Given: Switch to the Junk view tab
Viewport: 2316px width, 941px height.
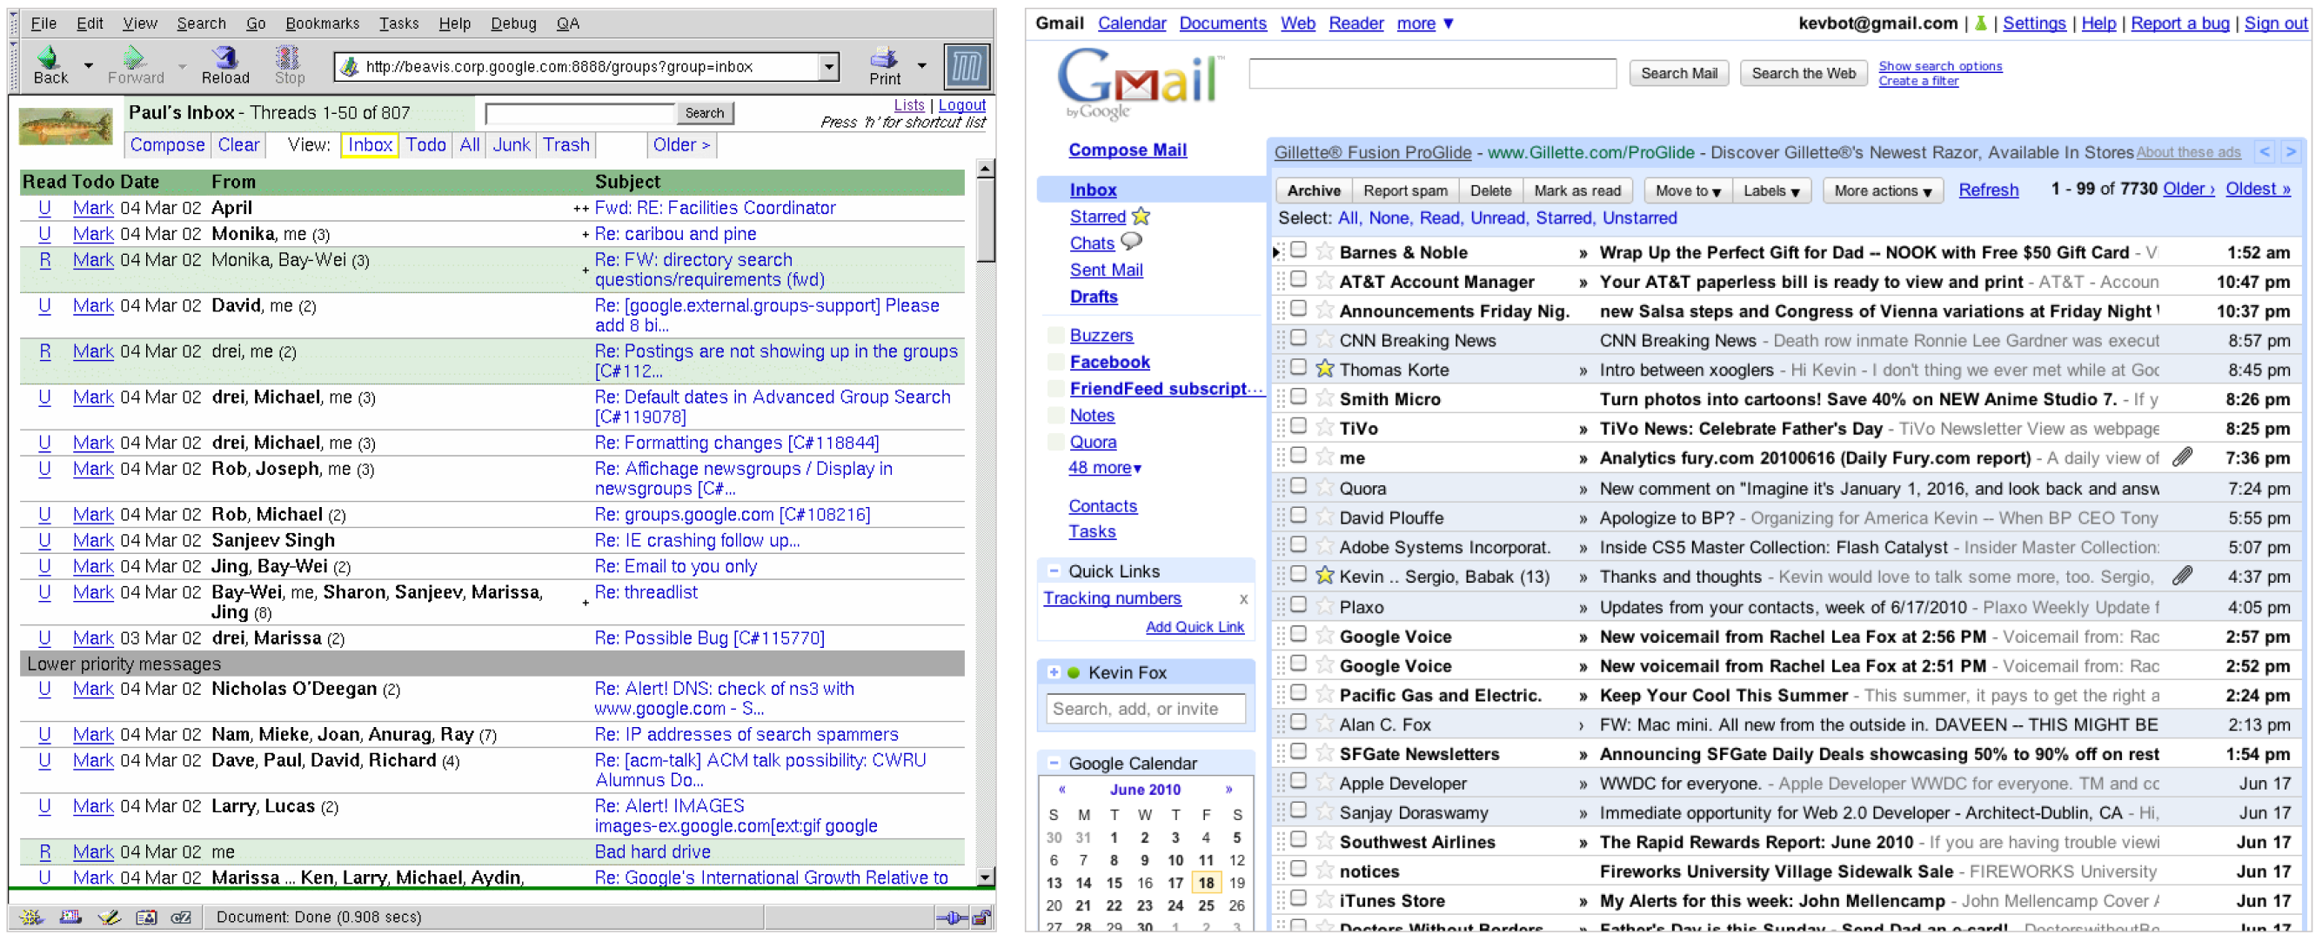Looking at the screenshot, I should tap(511, 144).
